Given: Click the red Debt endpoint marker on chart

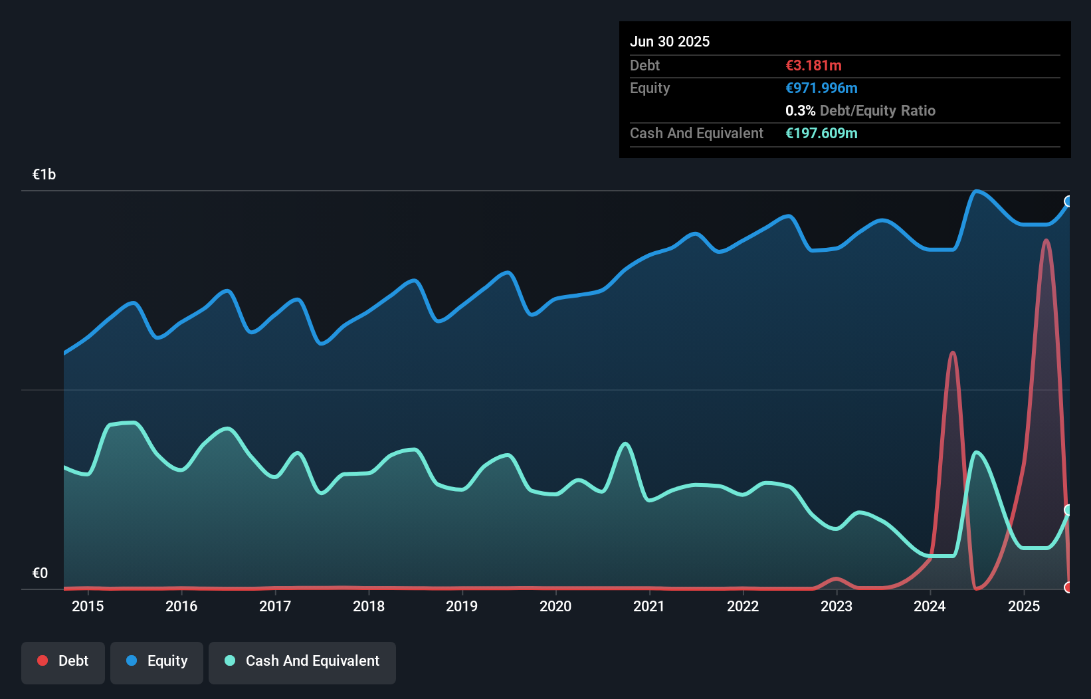Looking at the screenshot, I should [x=1068, y=587].
